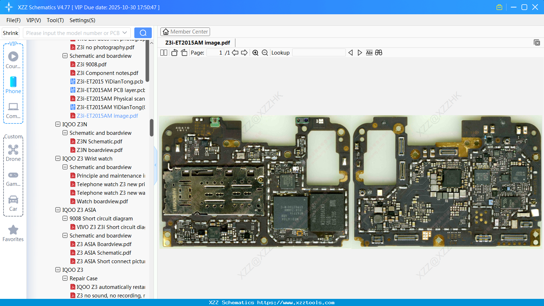
Task: Collapse Schematic and boardview under Z3 Wrist watch
Action: click(65, 167)
